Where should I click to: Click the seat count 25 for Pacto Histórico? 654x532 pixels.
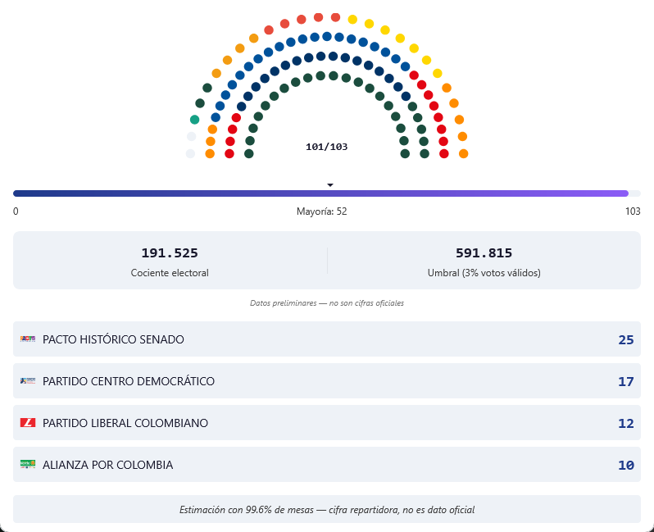tap(625, 339)
